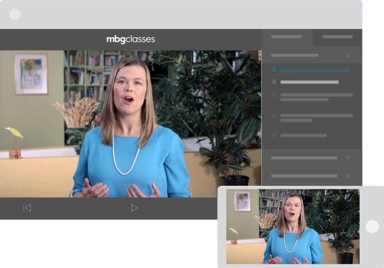Collapse the first section via its up-arrow triangle
Screen dimensions: 384x268
[x=348, y=56]
